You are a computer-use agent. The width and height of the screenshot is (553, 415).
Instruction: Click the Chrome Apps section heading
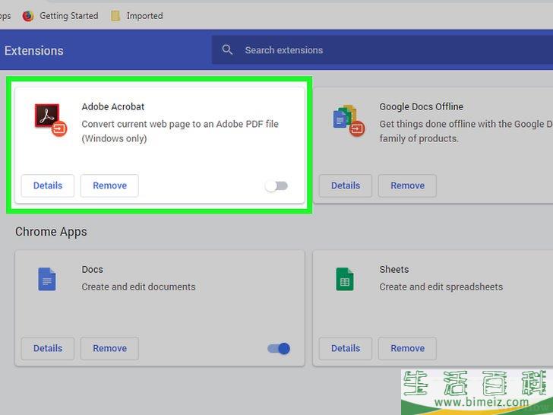point(51,232)
